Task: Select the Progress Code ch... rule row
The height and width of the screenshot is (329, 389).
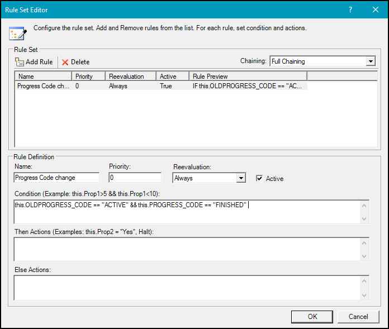Action: [x=162, y=86]
